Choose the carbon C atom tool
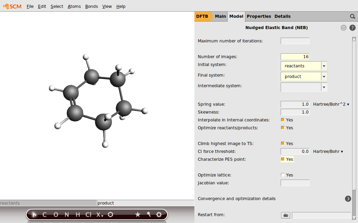Screen dimensions: 358x223 (x=44, y=214)
